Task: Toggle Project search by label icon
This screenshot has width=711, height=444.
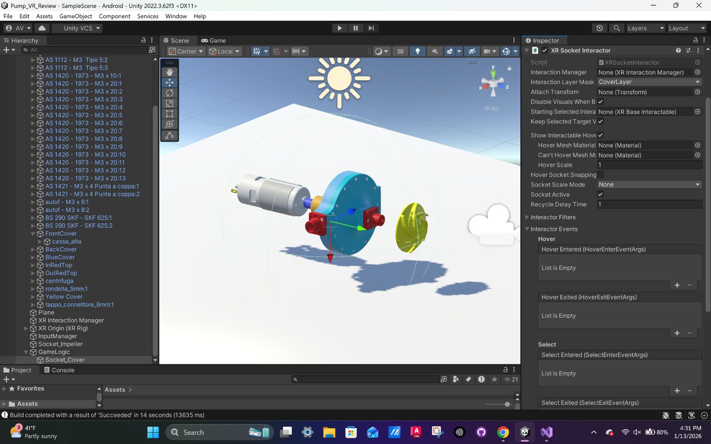Action: (x=468, y=379)
